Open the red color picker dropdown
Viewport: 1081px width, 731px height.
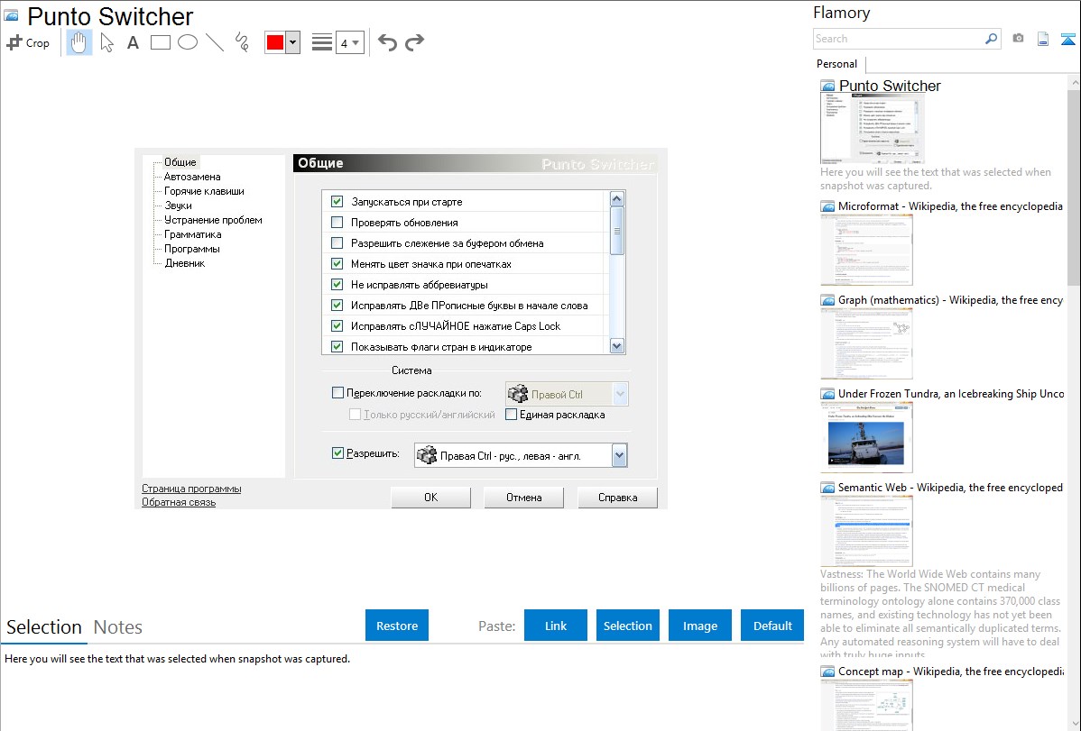click(x=292, y=42)
